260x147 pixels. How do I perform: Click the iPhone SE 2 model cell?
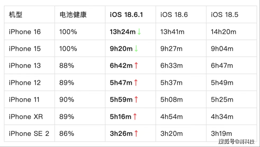pos(29,133)
